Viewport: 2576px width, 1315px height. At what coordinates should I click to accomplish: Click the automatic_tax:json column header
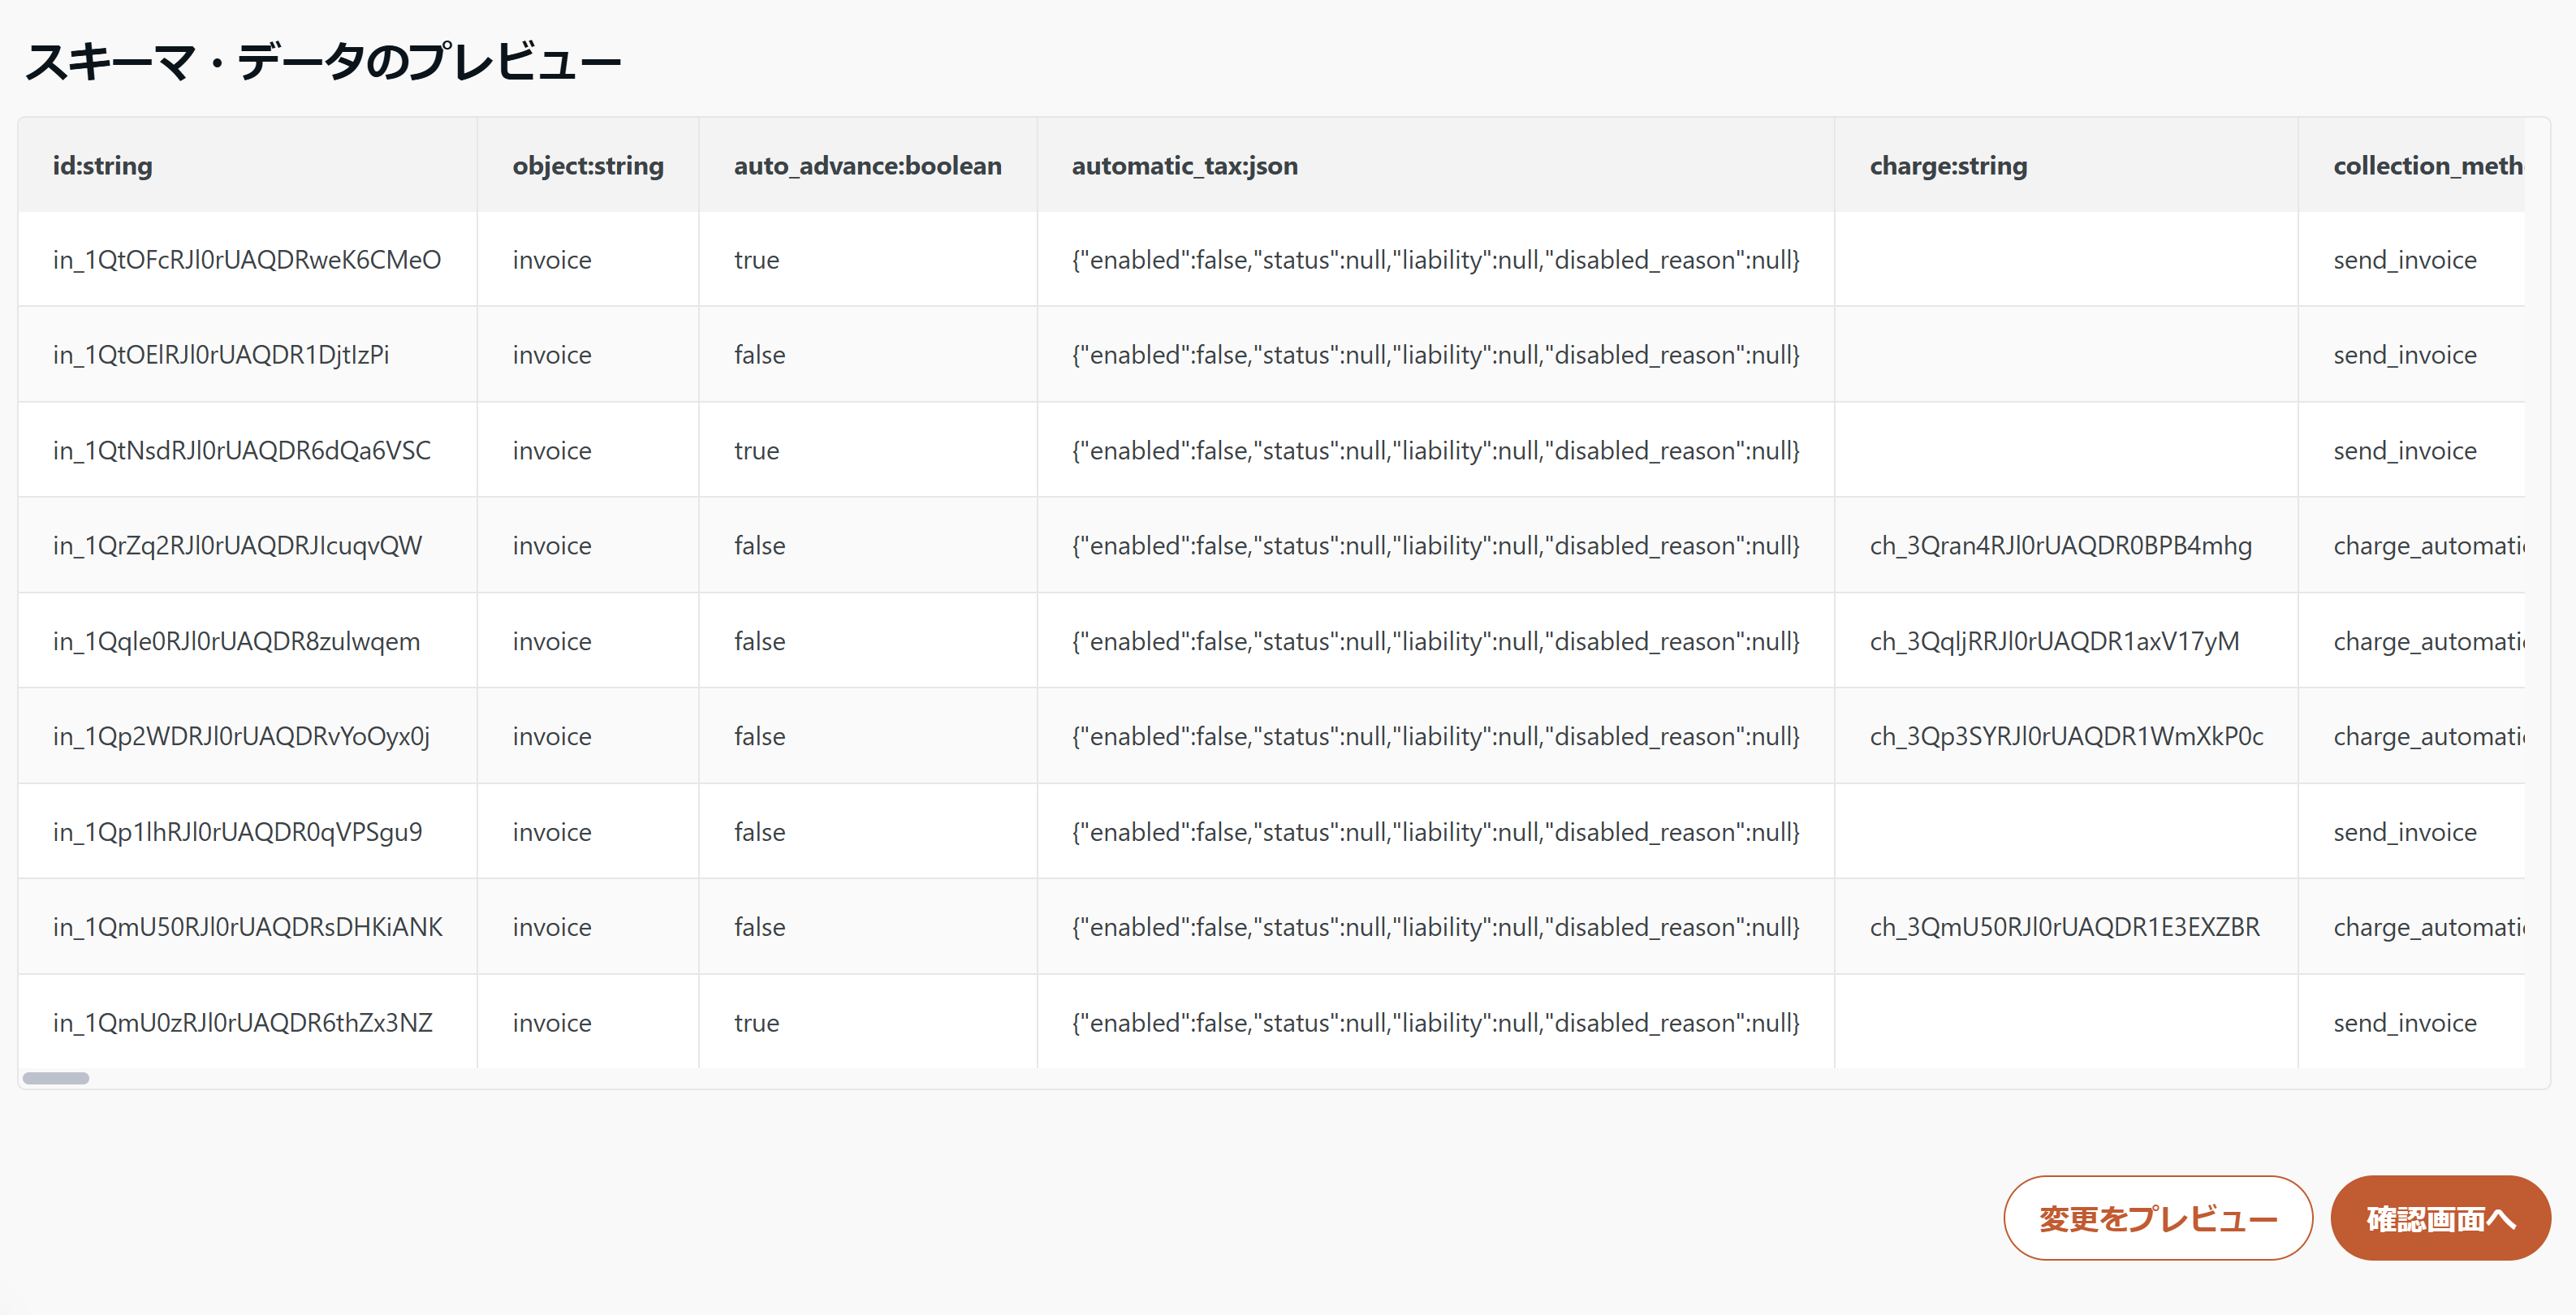pyautogui.click(x=1184, y=166)
